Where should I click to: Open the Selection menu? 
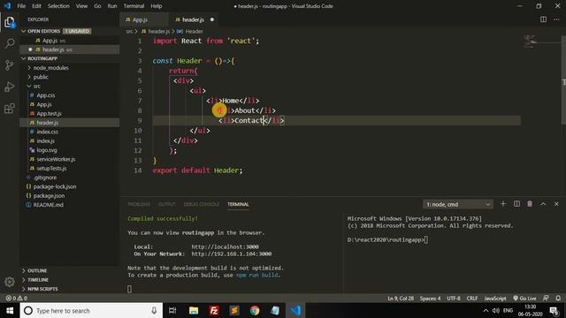click(x=58, y=6)
